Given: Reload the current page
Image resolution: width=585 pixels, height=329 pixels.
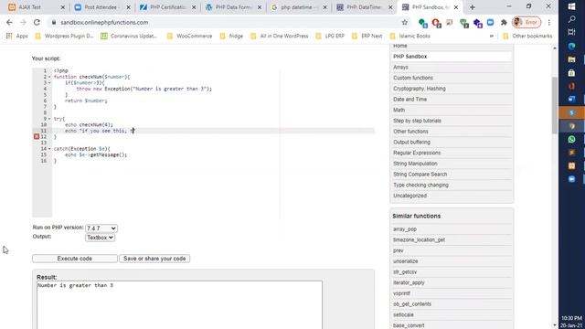Looking at the screenshot, I should click(37, 22).
